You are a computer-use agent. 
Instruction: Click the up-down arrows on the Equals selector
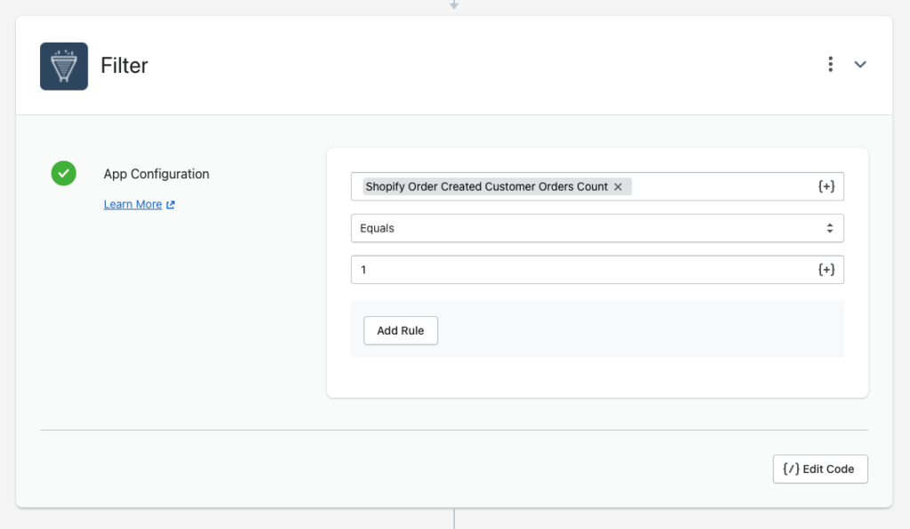click(830, 228)
